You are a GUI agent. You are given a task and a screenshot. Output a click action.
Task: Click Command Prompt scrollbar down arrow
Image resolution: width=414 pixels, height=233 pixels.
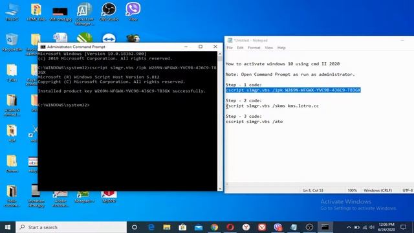(x=220, y=188)
